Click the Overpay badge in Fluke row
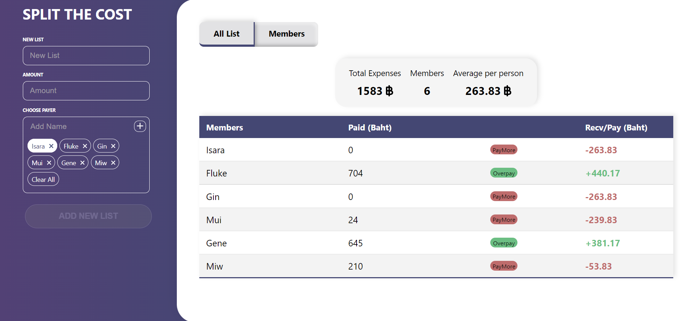The width and height of the screenshot is (695, 321). click(x=504, y=173)
